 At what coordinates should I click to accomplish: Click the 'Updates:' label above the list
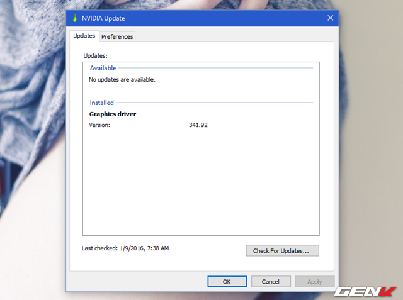tap(95, 56)
